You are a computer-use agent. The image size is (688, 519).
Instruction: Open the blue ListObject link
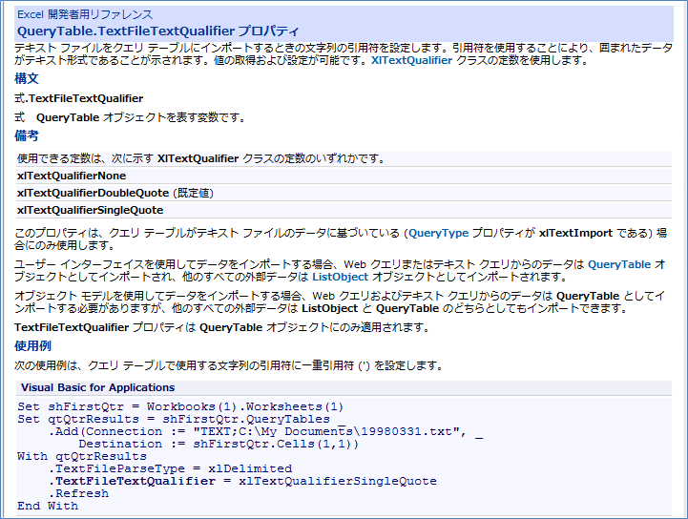click(340, 277)
